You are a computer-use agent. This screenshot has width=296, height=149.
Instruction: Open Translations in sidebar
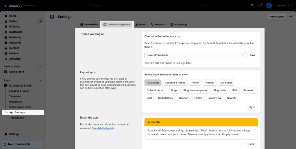[x=16, y=118]
